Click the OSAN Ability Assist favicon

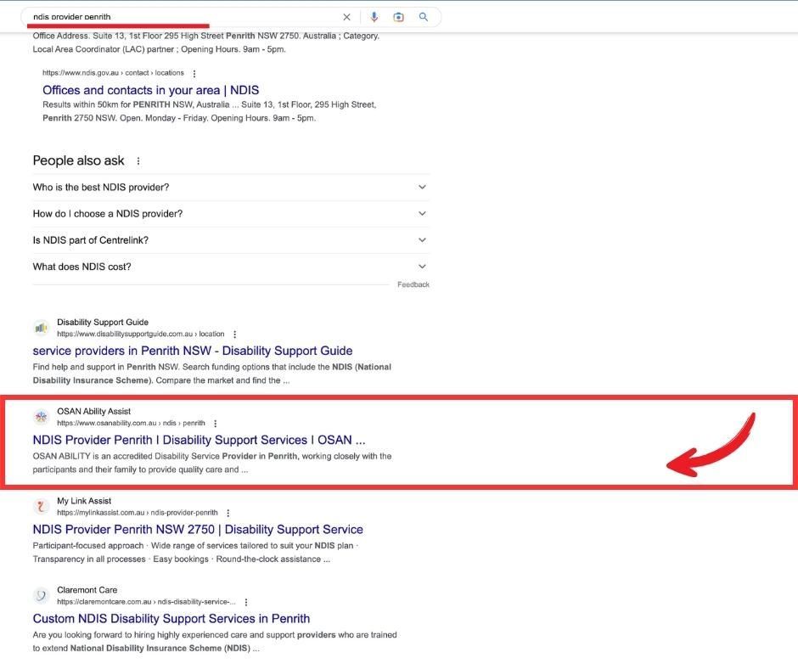(x=42, y=417)
